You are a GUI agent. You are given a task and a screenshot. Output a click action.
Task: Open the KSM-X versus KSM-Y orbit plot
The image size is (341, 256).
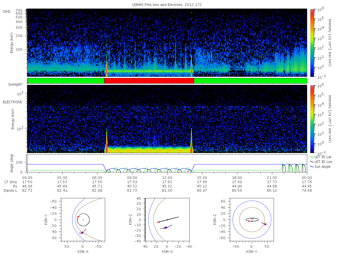point(83,220)
